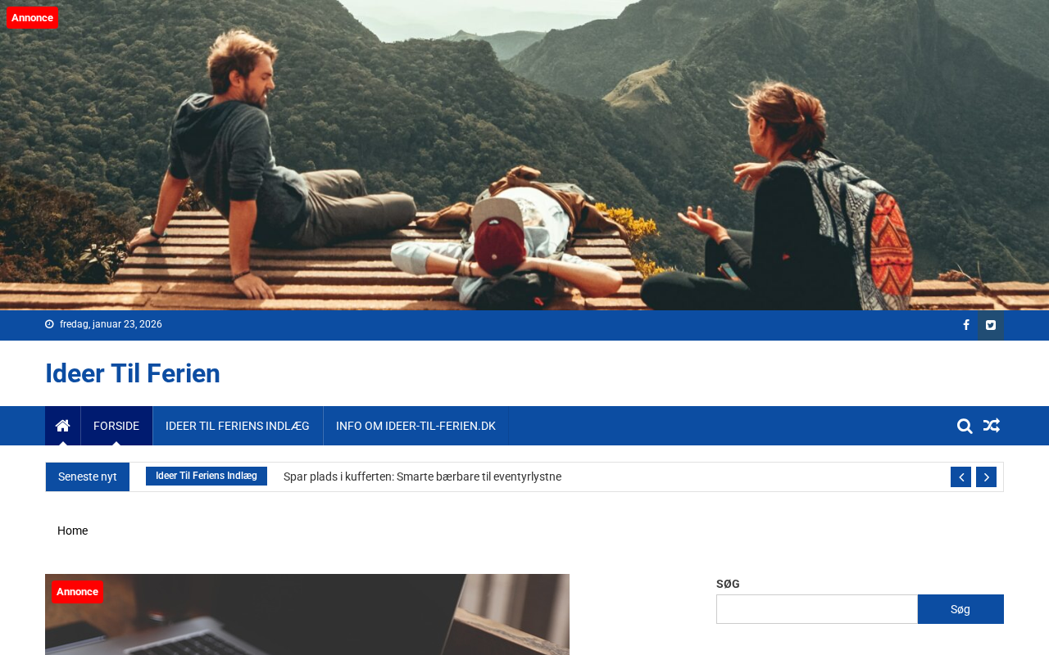
Task: Show previous news ticker item
Action: [960, 477]
